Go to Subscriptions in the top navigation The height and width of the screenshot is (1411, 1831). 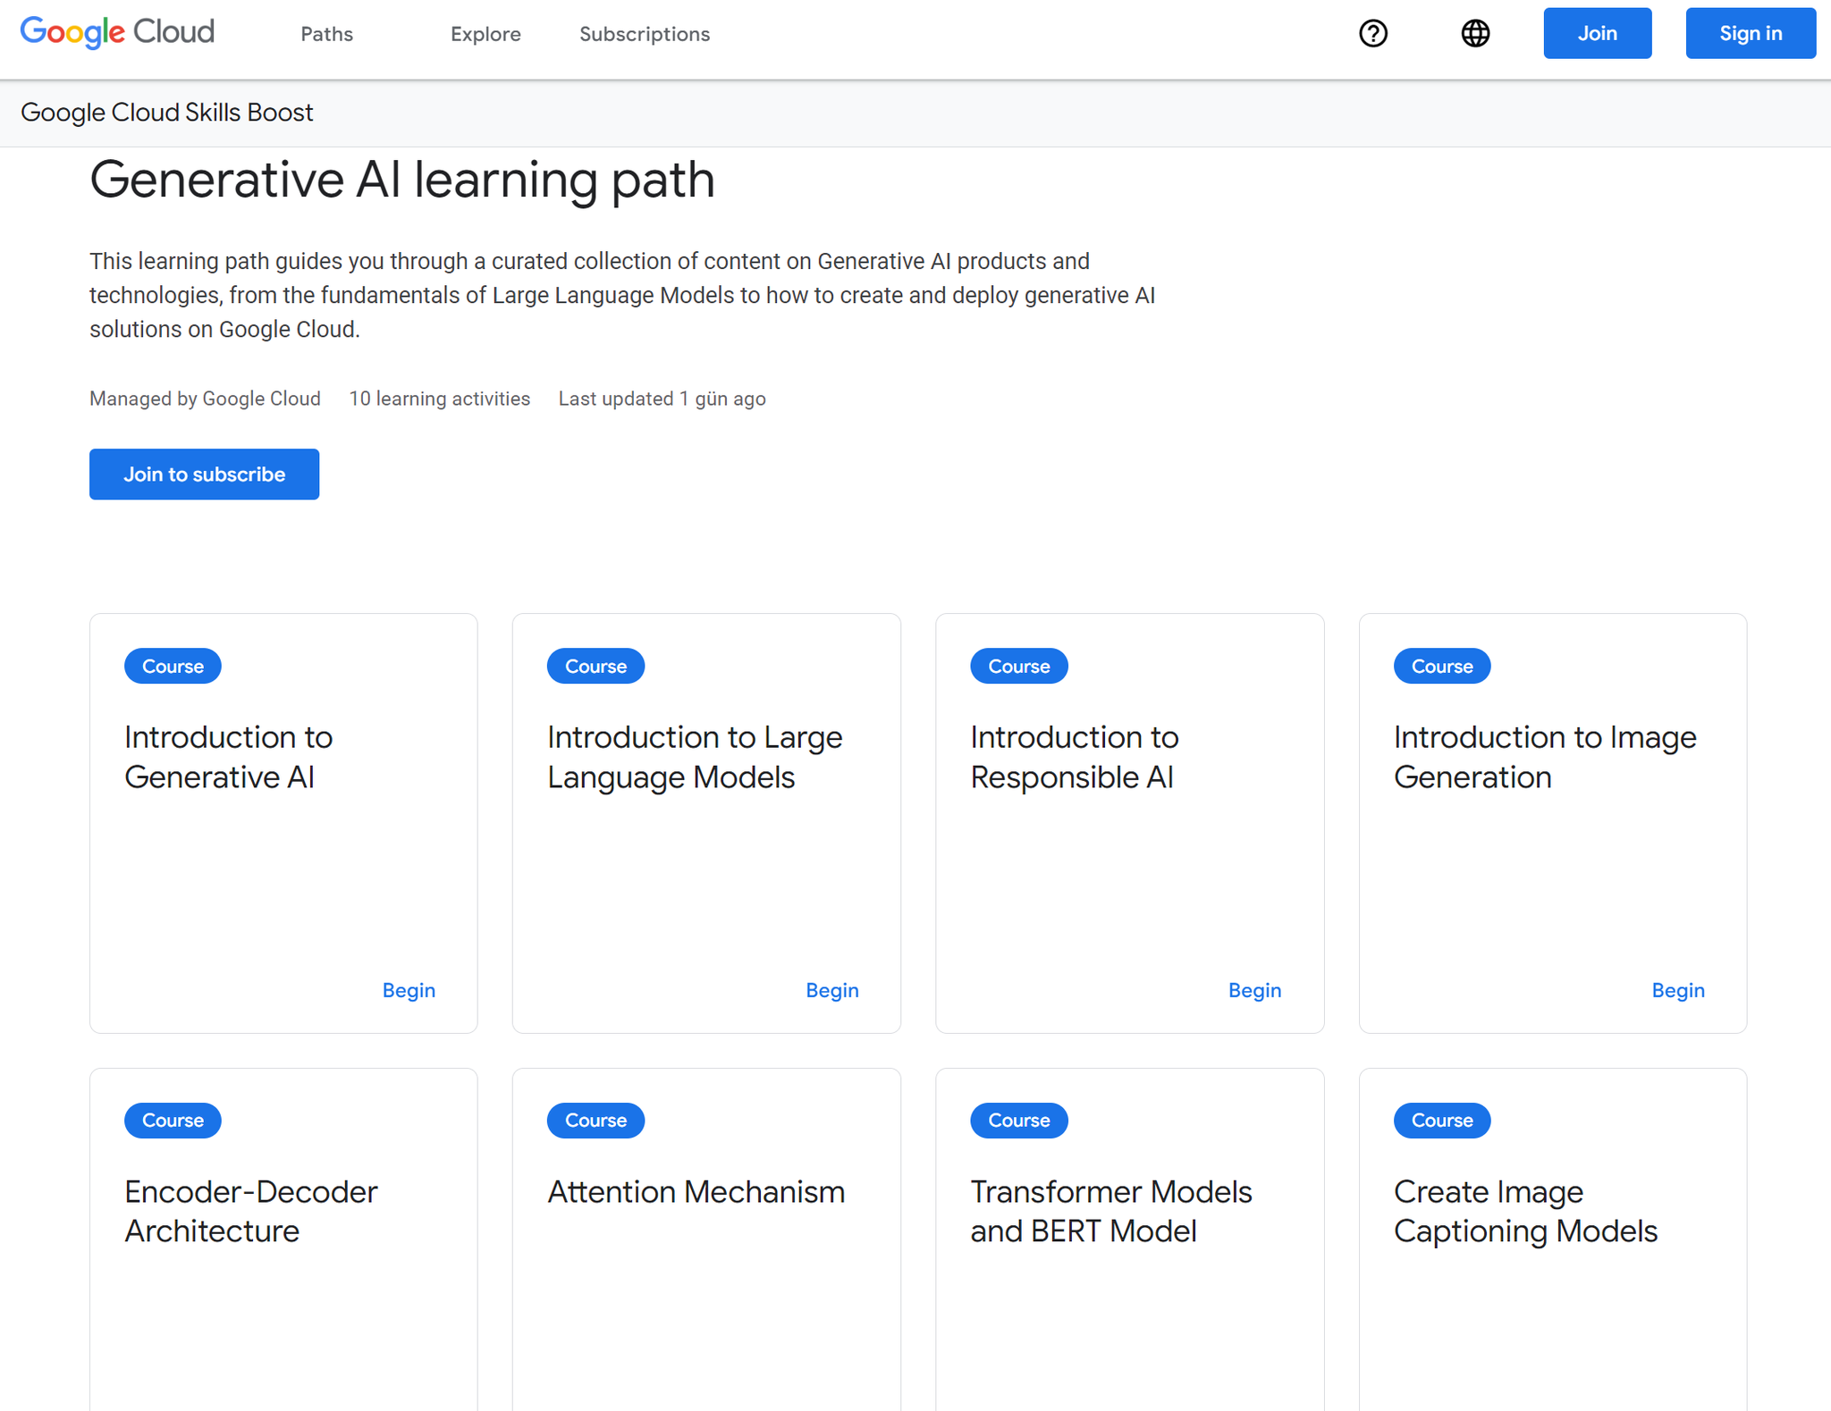coord(645,34)
